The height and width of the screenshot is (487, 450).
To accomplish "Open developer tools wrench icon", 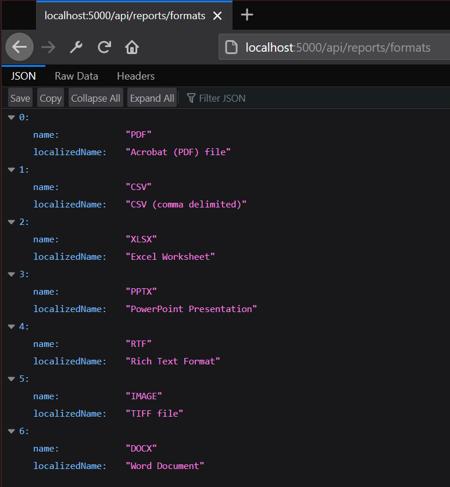I will click(x=76, y=47).
